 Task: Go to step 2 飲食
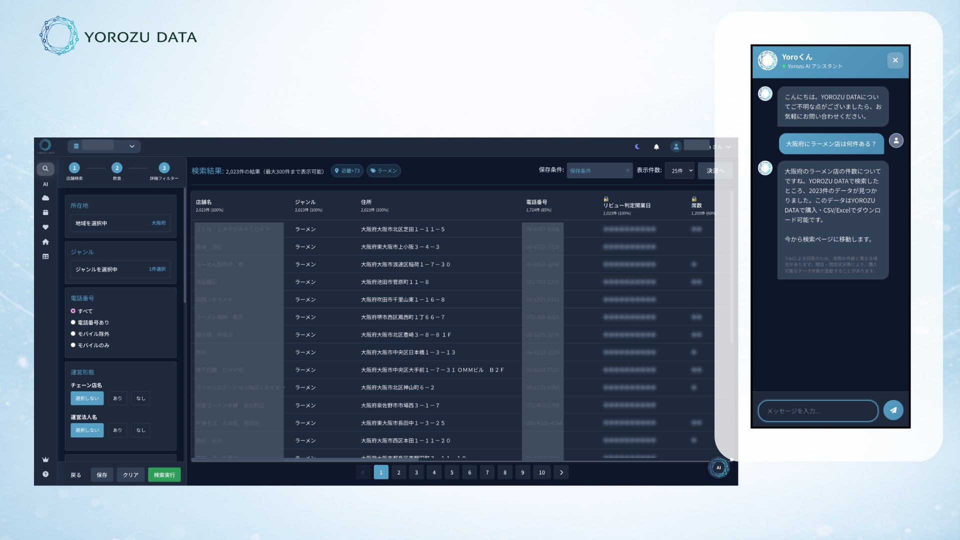116,168
